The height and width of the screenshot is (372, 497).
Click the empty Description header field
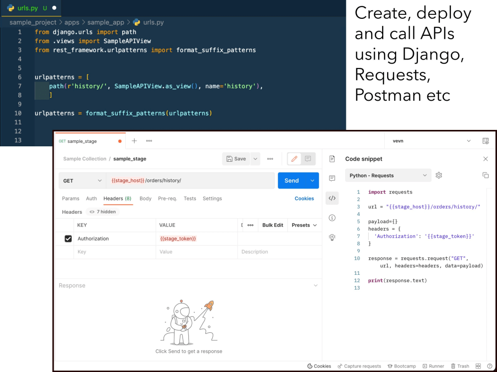(280, 252)
